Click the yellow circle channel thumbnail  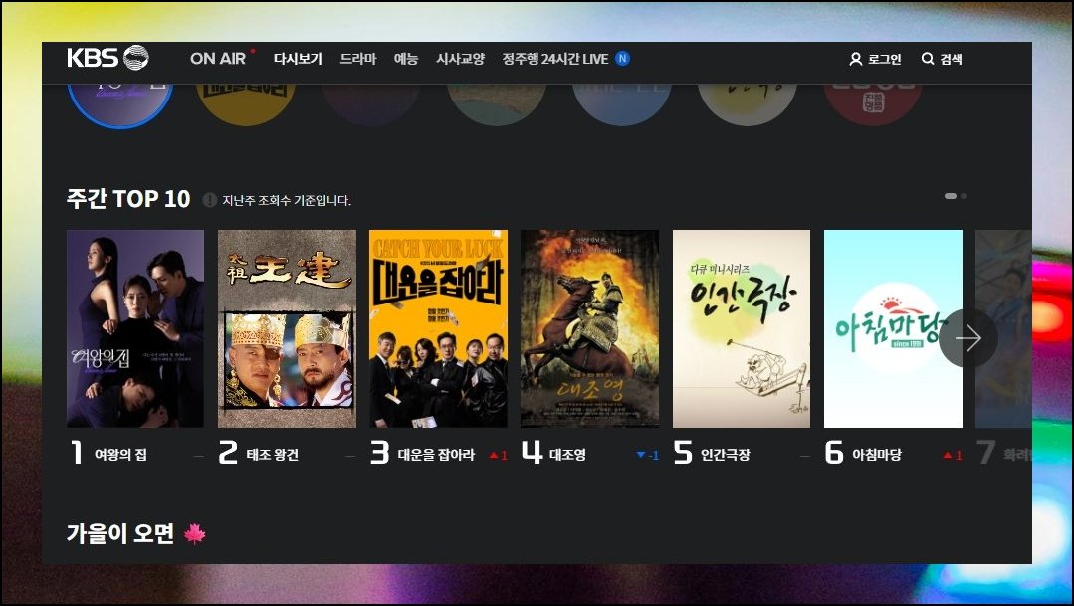tap(246, 104)
